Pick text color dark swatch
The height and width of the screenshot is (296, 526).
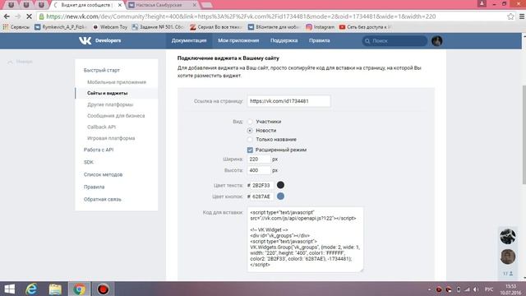pos(280,185)
